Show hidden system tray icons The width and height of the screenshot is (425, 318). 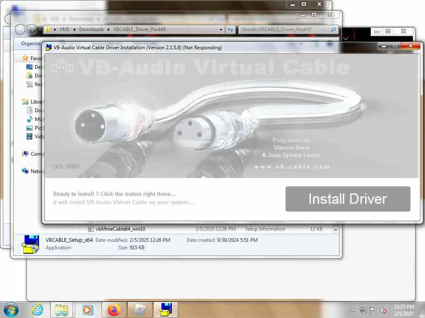pos(353,310)
